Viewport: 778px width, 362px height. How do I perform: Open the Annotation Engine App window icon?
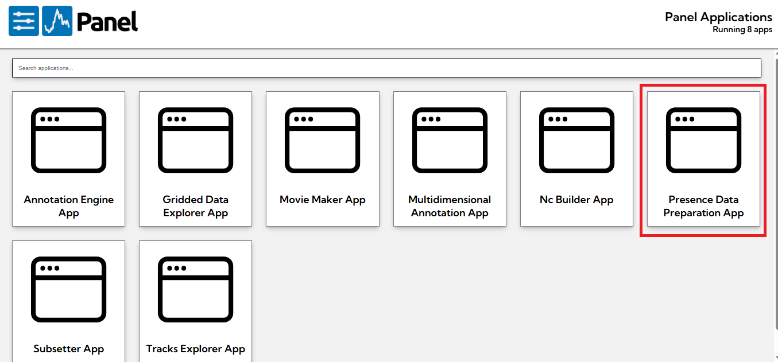coord(68,139)
